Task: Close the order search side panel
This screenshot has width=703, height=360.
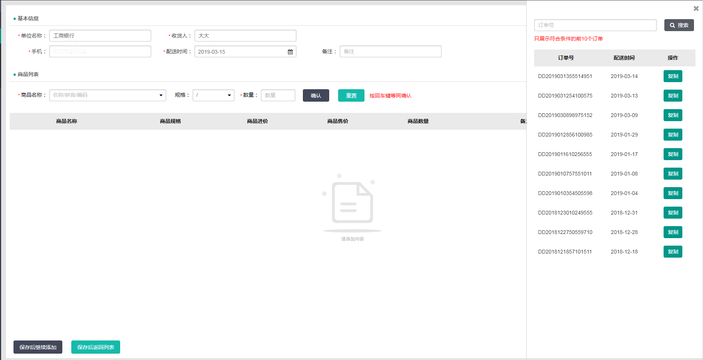Action: point(696,8)
